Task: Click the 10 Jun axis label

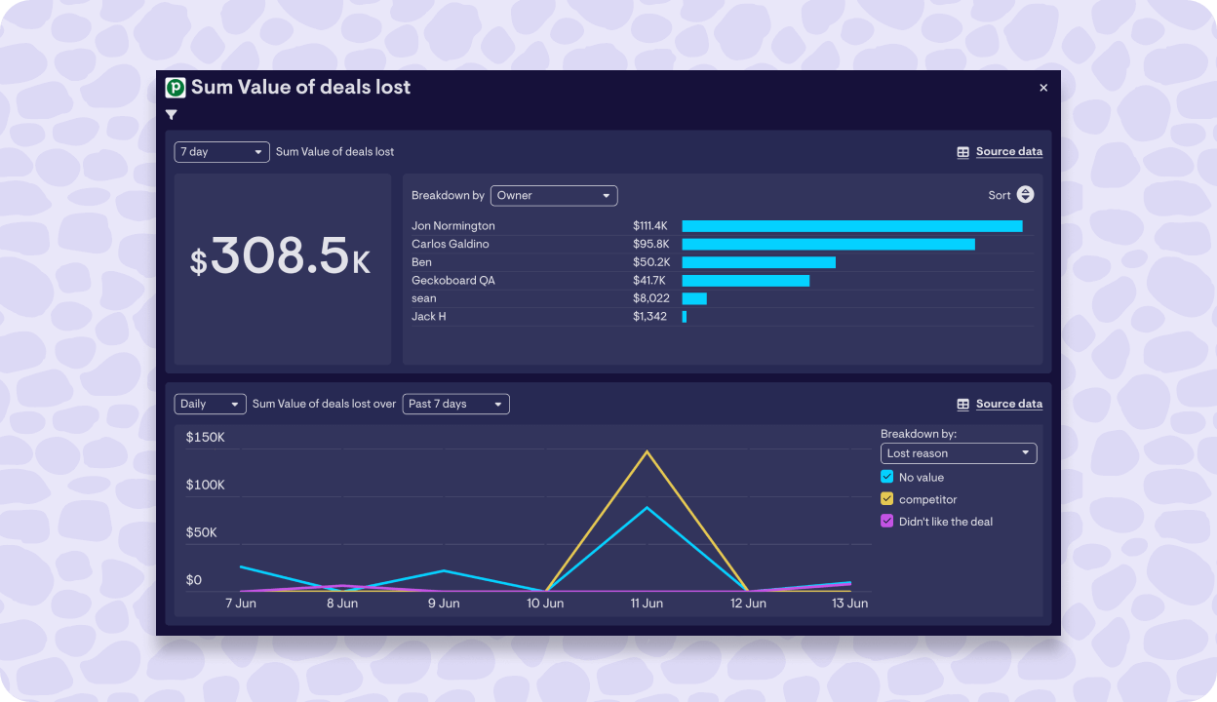Action: pyautogui.click(x=545, y=604)
